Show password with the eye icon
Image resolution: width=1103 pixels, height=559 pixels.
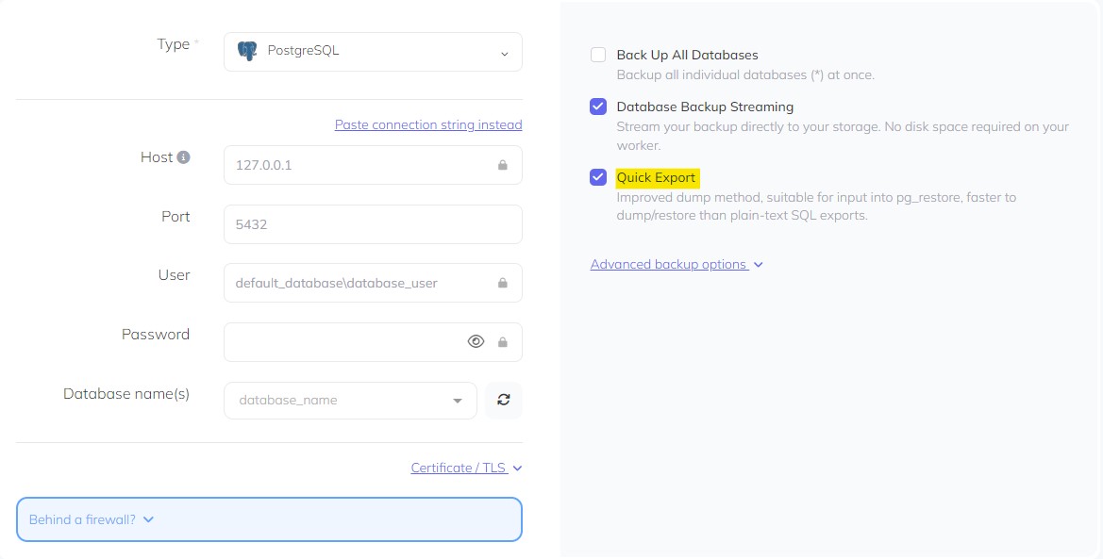pos(476,341)
